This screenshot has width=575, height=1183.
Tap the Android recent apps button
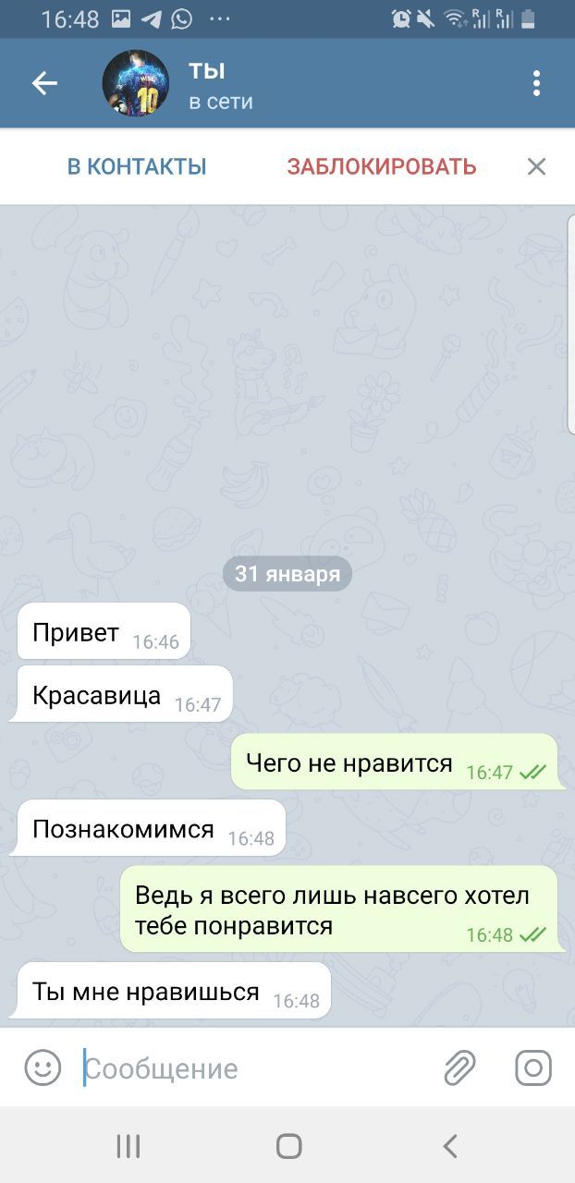(128, 1147)
